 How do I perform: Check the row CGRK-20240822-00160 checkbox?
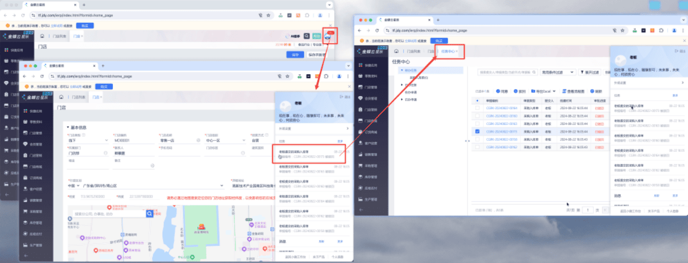[478, 115]
